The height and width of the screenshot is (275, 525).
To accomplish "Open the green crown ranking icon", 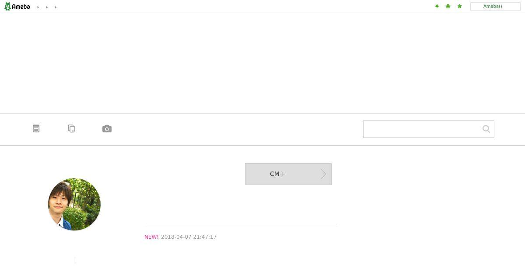I will click(448, 6).
